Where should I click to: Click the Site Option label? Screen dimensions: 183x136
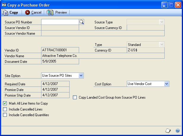click(12, 76)
